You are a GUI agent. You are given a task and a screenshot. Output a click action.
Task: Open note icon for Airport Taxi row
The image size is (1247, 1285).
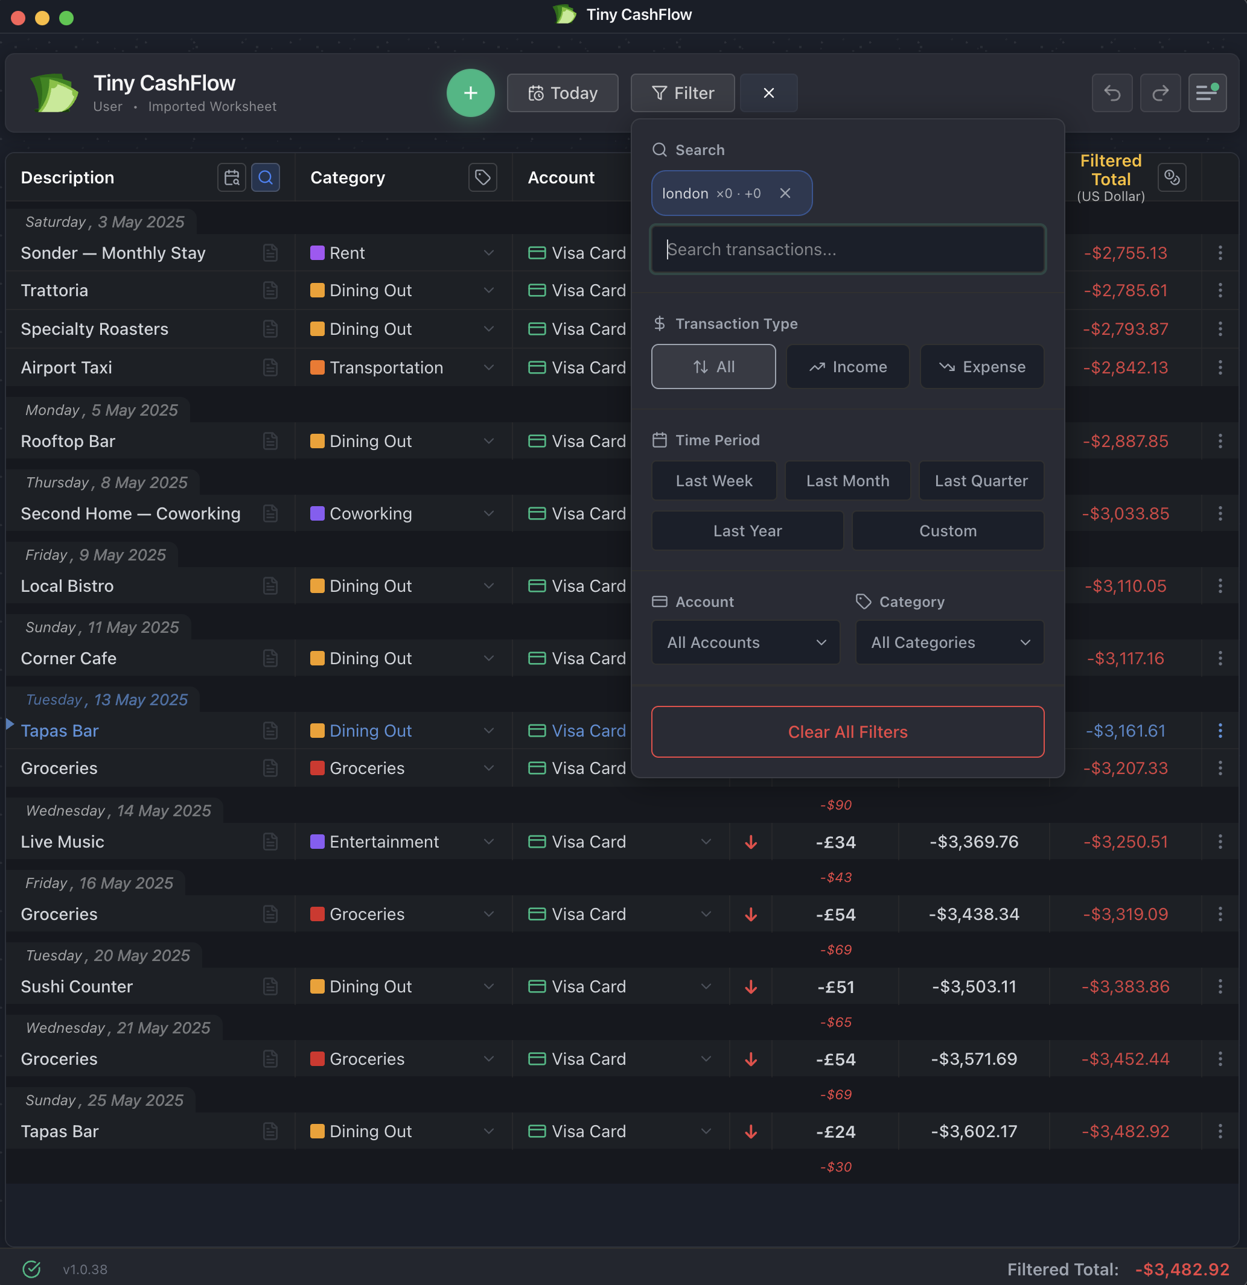[x=270, y=368]
